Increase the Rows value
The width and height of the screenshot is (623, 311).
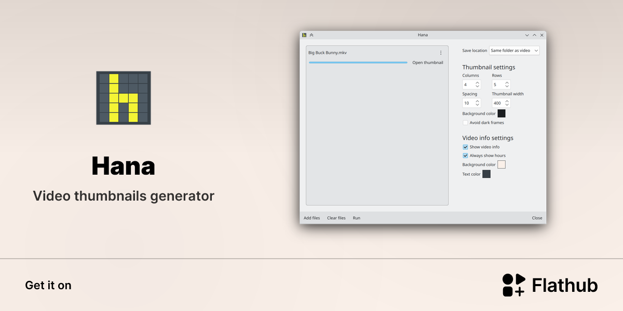(507, 82)
